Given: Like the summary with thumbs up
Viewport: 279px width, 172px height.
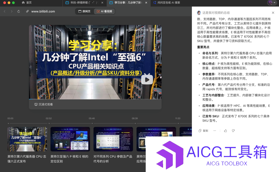Looking at the screenshot, I should pos(226,131).
